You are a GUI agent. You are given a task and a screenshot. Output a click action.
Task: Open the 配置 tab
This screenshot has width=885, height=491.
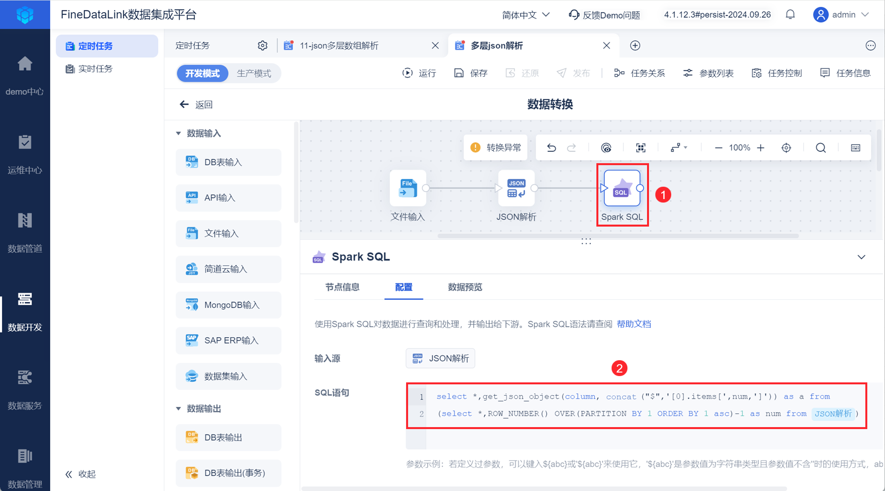coord(404,287)
